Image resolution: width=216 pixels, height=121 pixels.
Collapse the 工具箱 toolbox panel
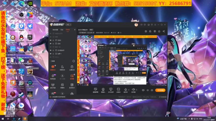(74, 61)
